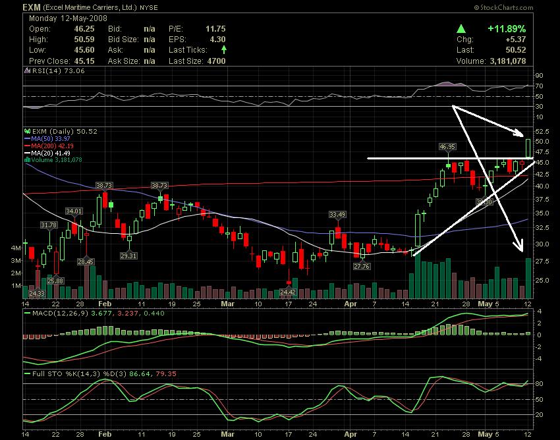Click the stochastic %K value 86.64

(138, 374)
